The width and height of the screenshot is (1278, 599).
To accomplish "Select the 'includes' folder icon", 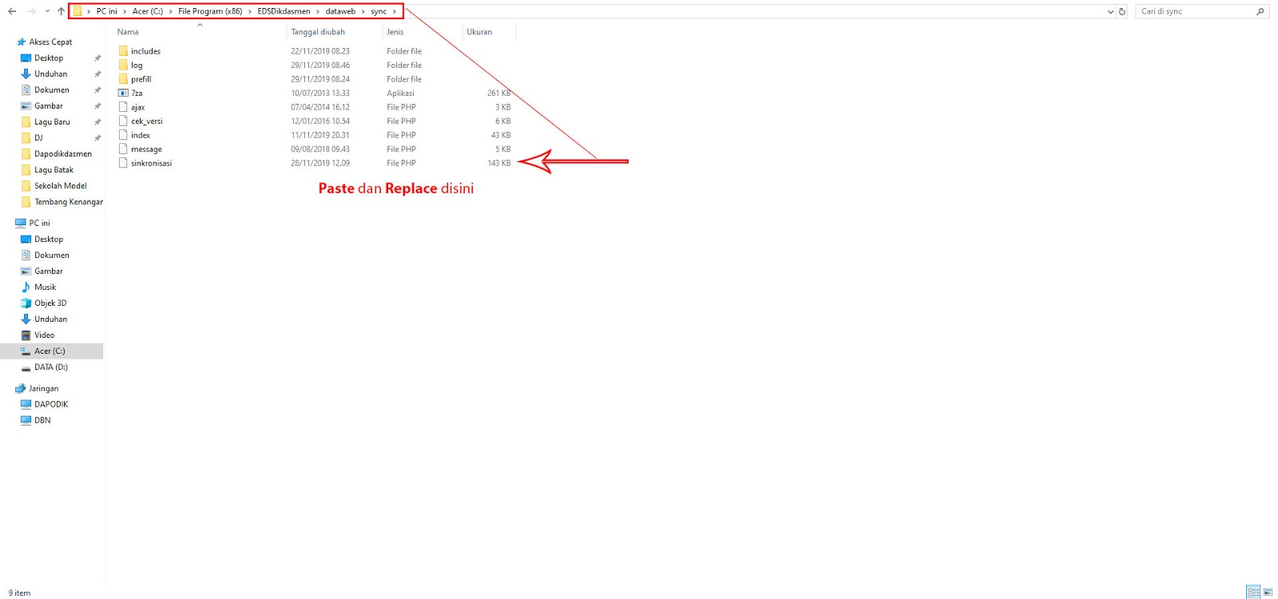I will tap(123, 51).
